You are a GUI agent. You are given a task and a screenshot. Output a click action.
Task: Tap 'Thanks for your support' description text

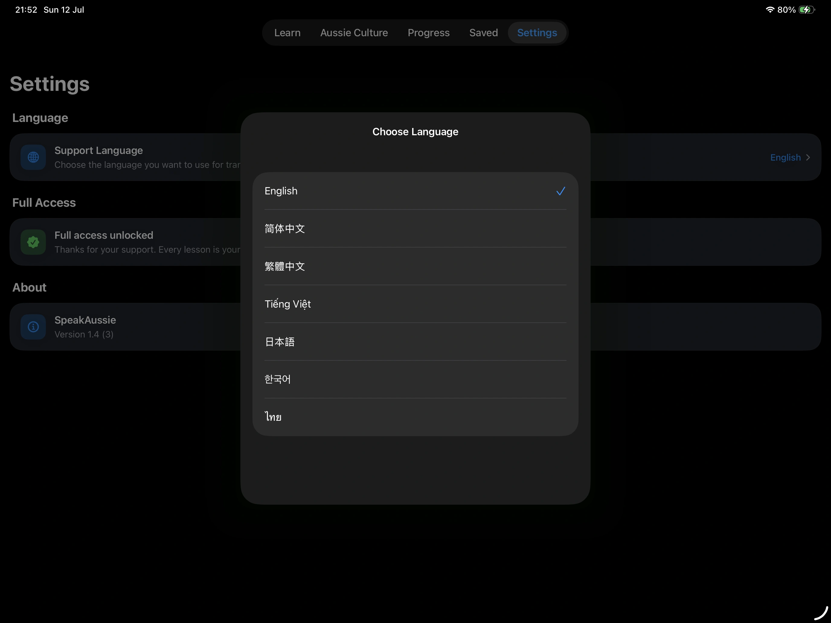coord(147,250)
